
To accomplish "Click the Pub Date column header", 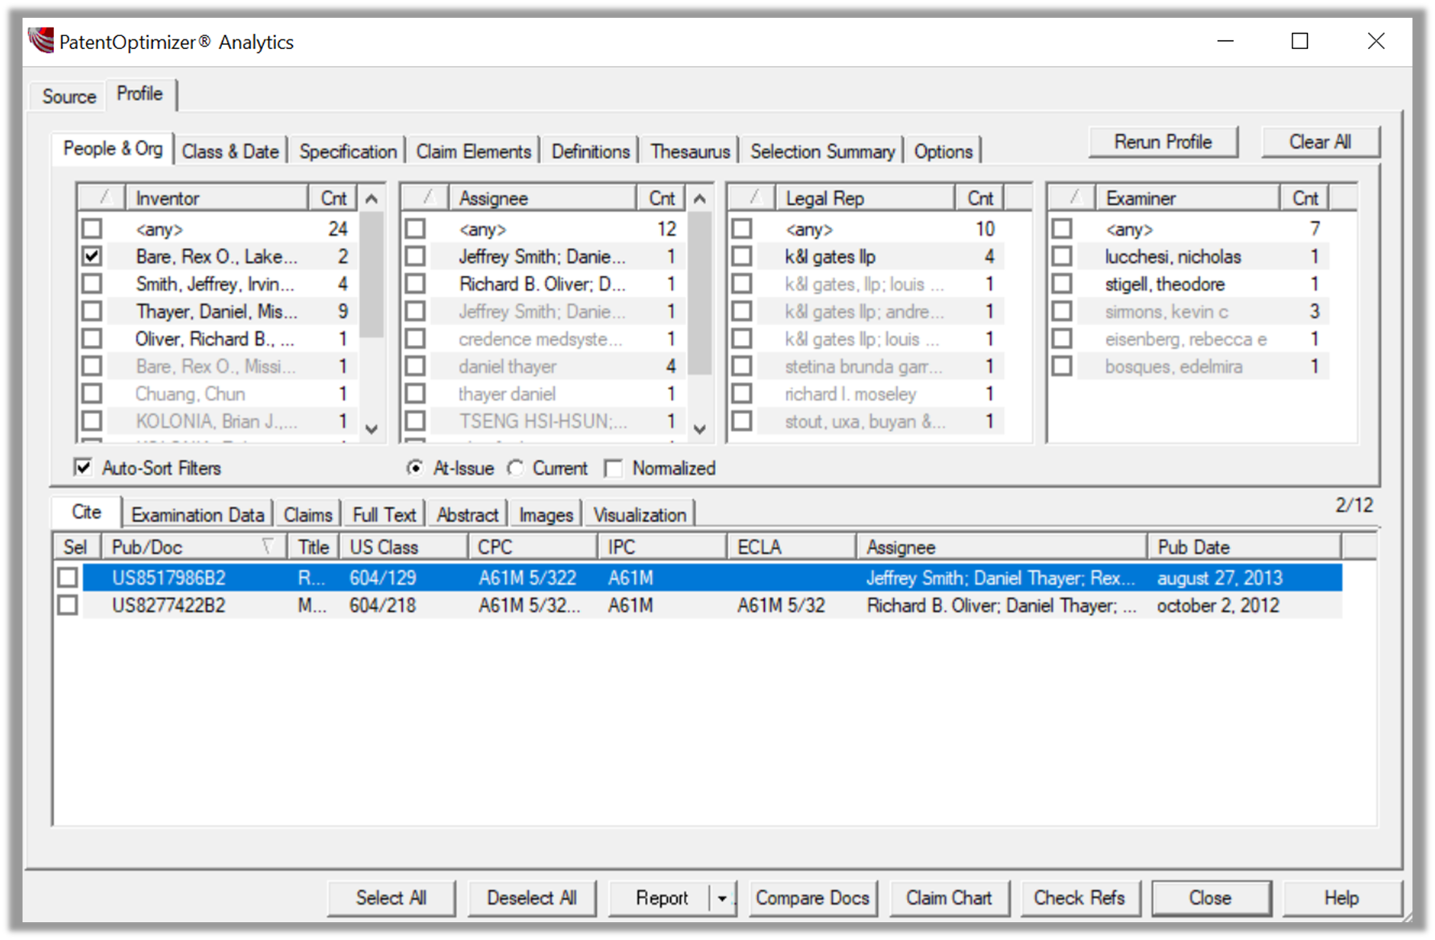I will point(1244,547).
